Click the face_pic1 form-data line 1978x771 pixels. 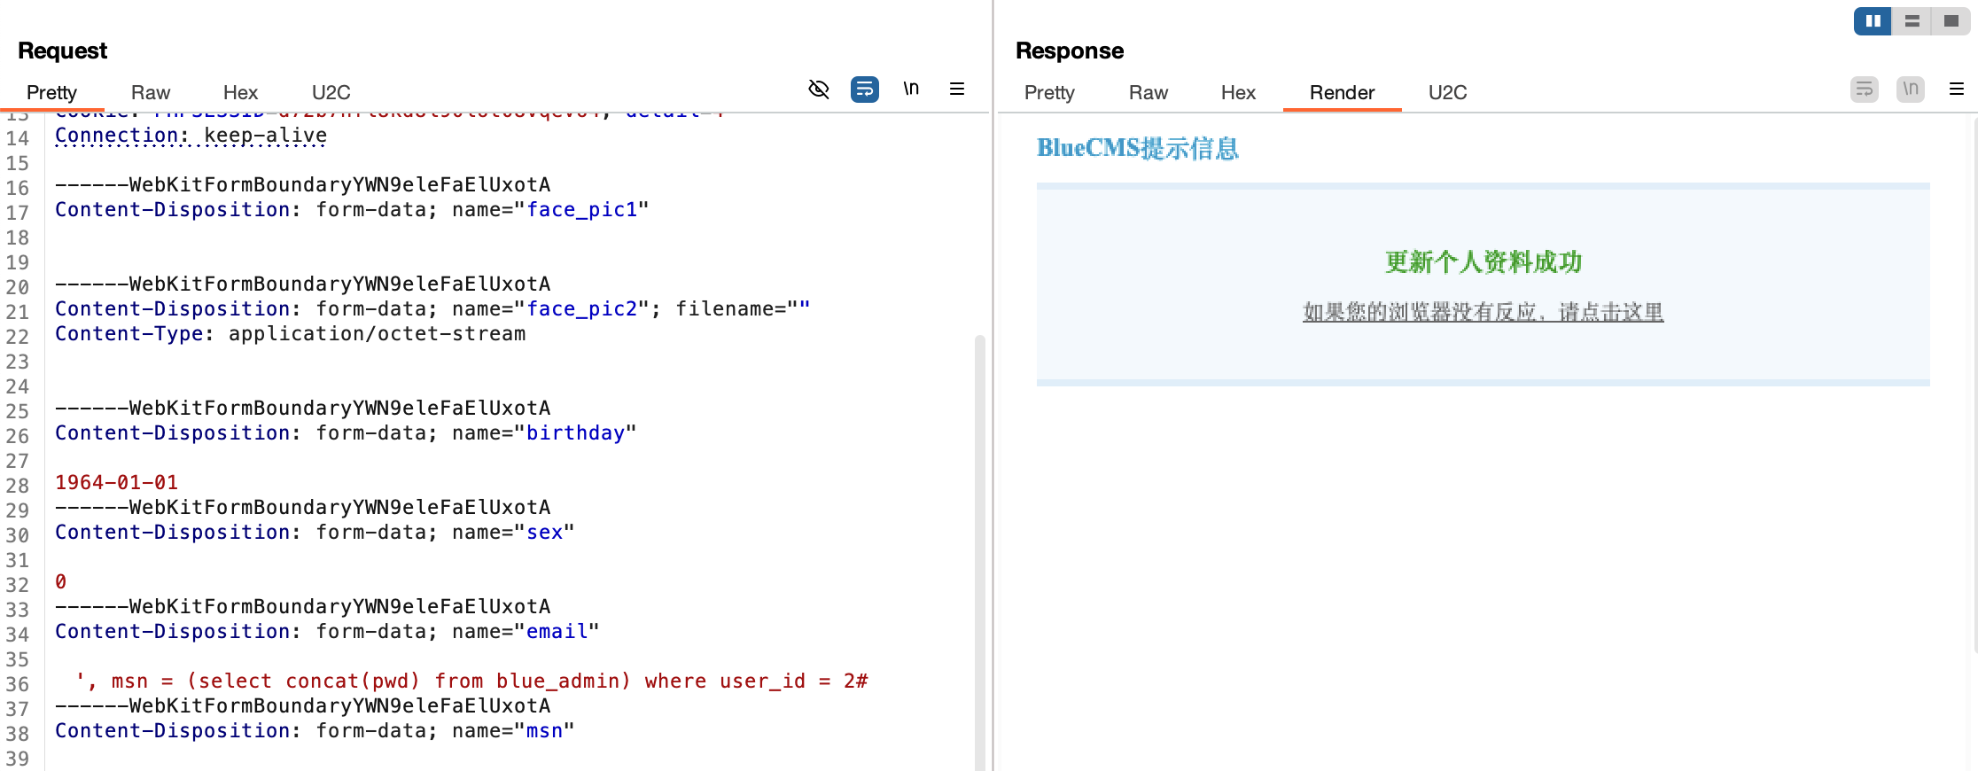352,209
